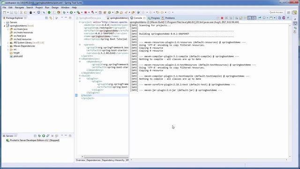Select the Overview tab of pom editor
Image resolution: width=300 pixels, height=169 pixels.
[81, 160]
